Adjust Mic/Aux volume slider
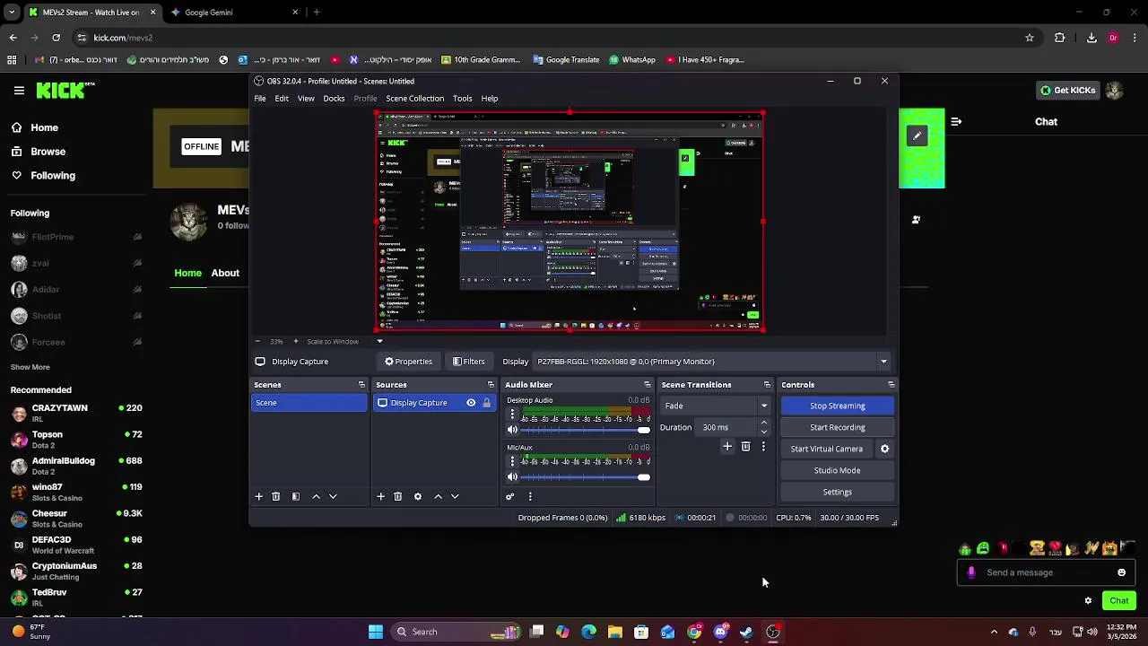This screenshot has width=1148, height=646. click(x=586, y=477)
